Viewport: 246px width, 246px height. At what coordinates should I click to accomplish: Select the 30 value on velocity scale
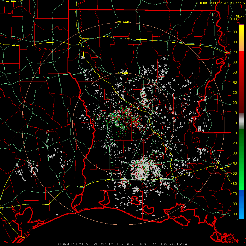pos(235,93)
